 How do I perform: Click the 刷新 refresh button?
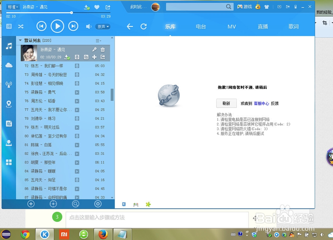click(226, 103)
